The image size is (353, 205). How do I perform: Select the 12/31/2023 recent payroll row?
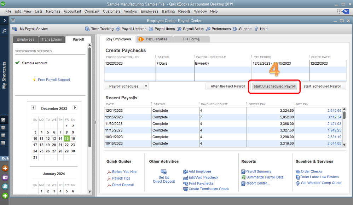tap(223, 111)
